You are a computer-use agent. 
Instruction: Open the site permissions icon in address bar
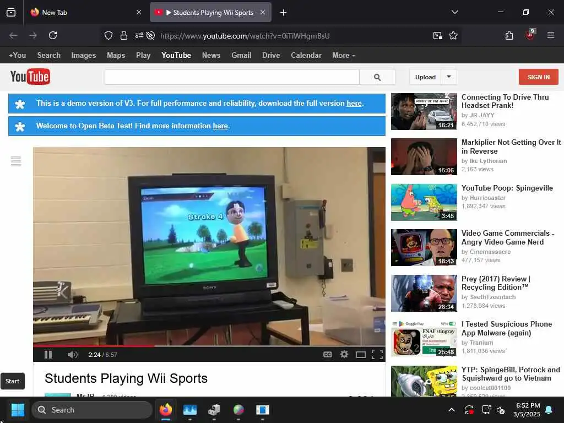(x=139, y=35)
